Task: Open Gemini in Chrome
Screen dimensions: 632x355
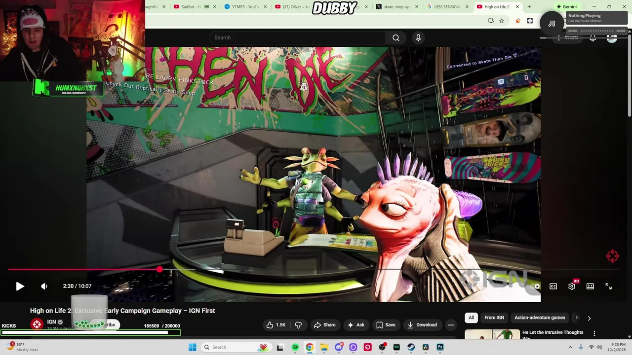Action: (566, 7)
